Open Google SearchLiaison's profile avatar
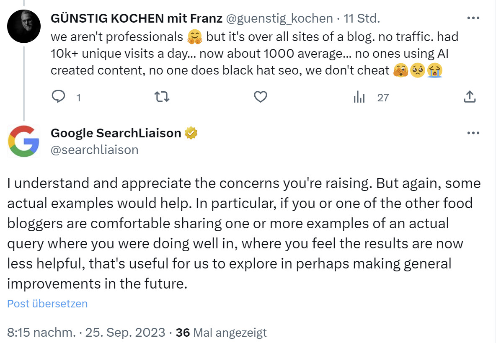The height and width of the screenshot is (343, 496). click(24, 141)
